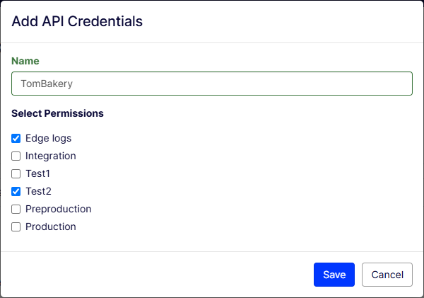
Task: Enable the Integration permission checkbox
Action: [16, 156]
